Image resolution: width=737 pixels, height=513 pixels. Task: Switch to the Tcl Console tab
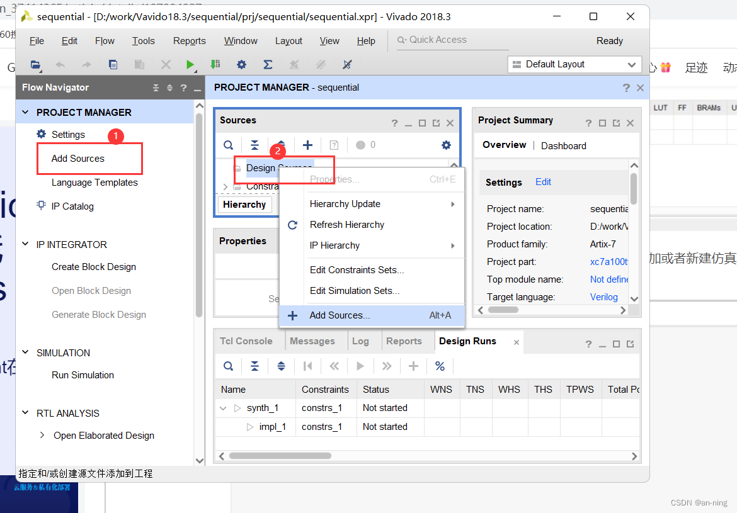246,341
